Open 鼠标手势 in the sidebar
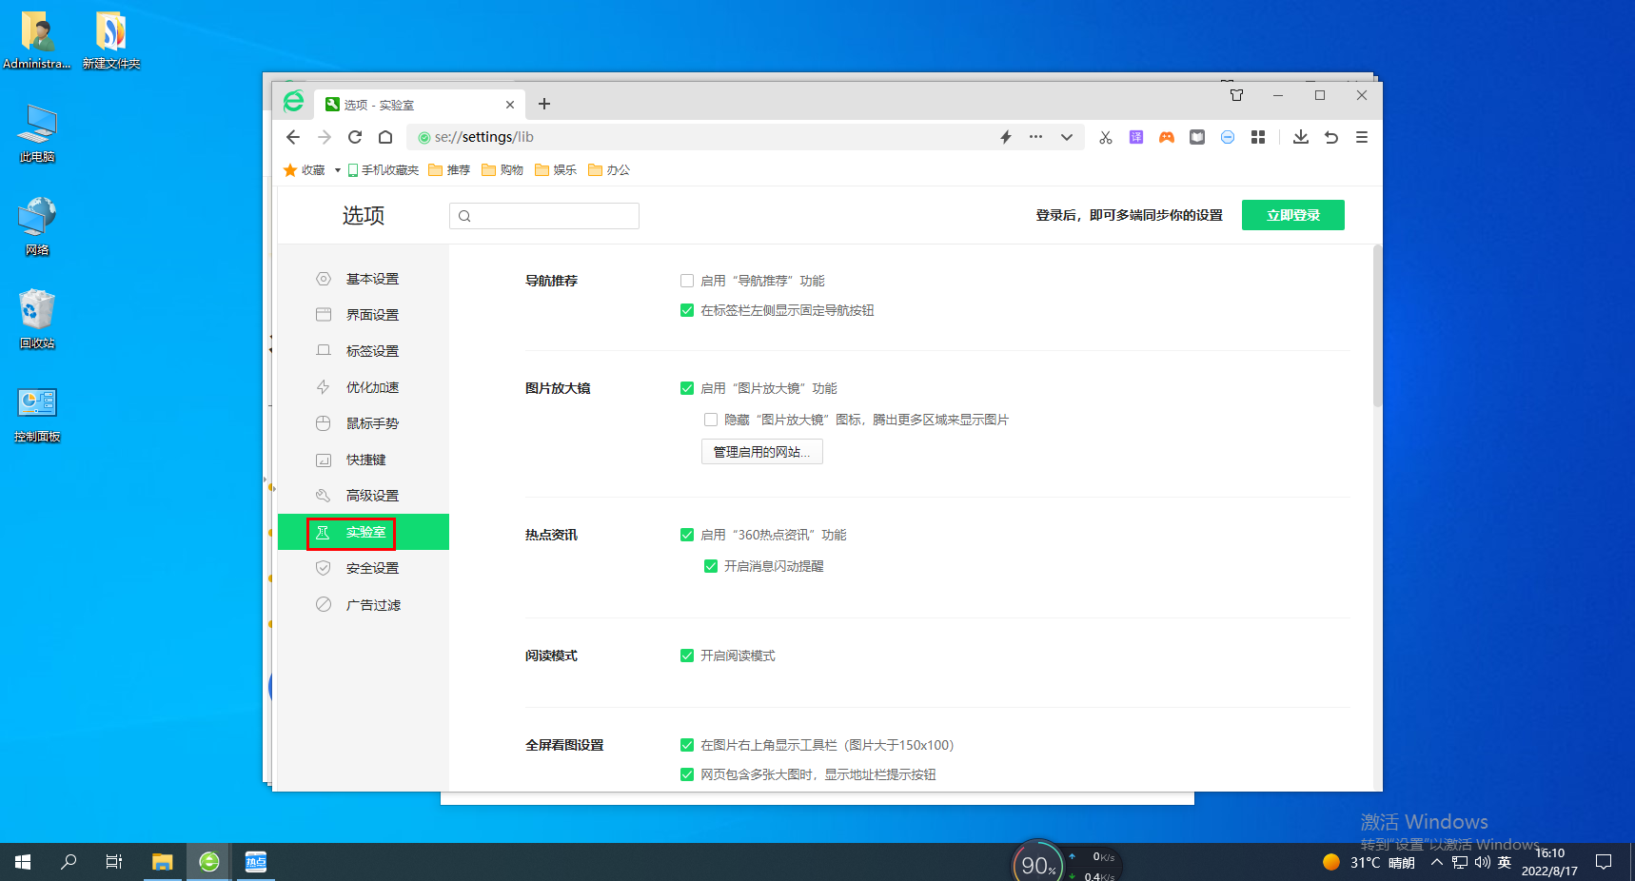1635x881 pixels. point(364,423)
